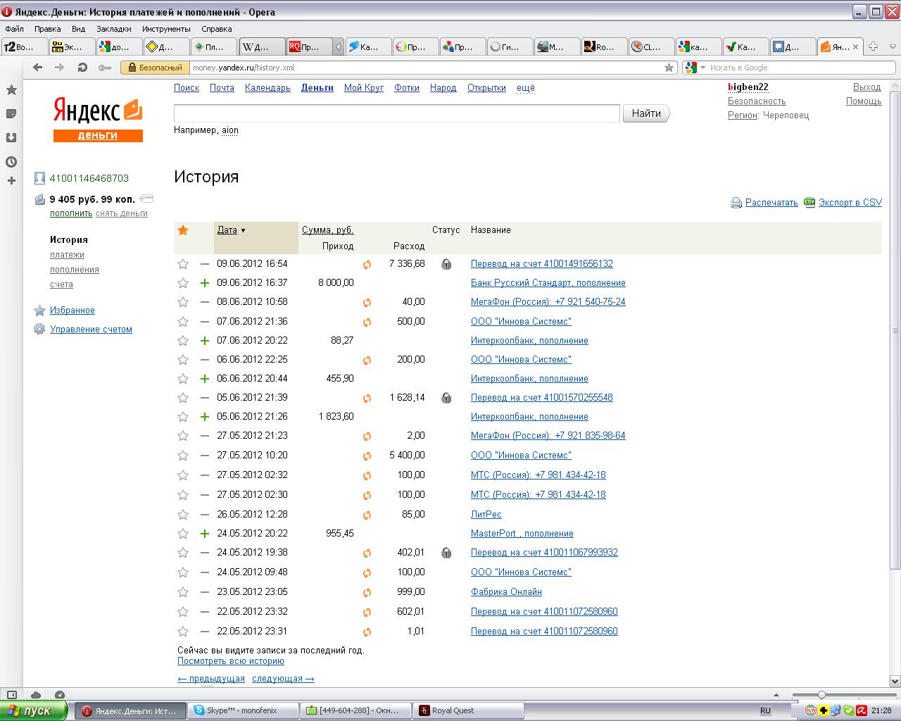Star the 27.05.2012 10:20 transaction
Viewport: 901px width, 721px height.
[183, 456]
